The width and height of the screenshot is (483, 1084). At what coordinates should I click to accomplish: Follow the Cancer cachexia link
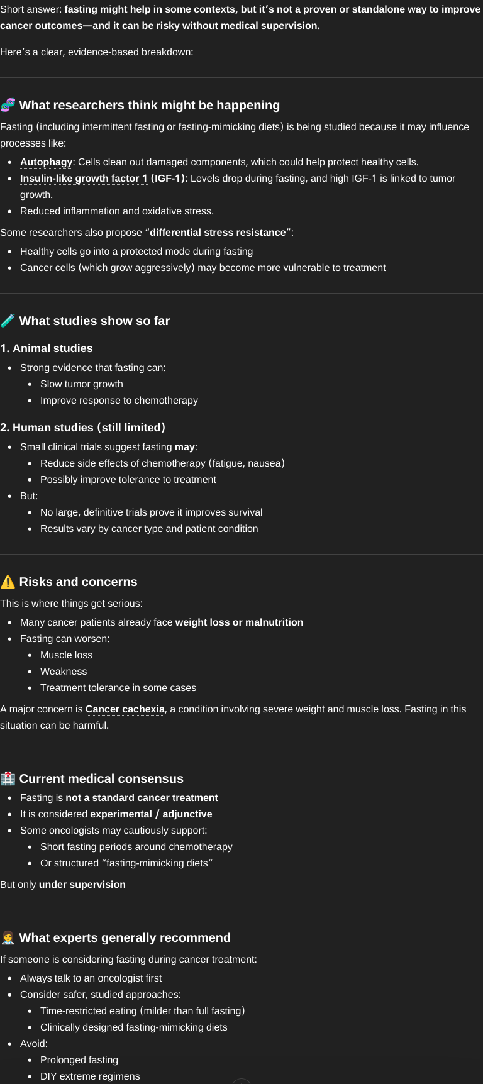coord(125,709)
